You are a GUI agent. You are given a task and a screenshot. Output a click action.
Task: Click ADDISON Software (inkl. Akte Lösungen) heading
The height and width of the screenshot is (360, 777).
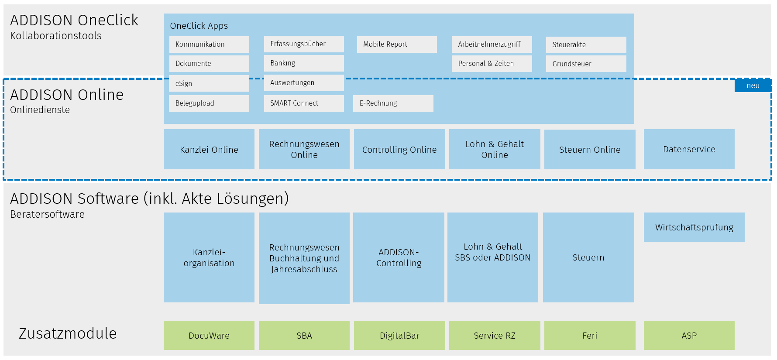pos(149,199)
